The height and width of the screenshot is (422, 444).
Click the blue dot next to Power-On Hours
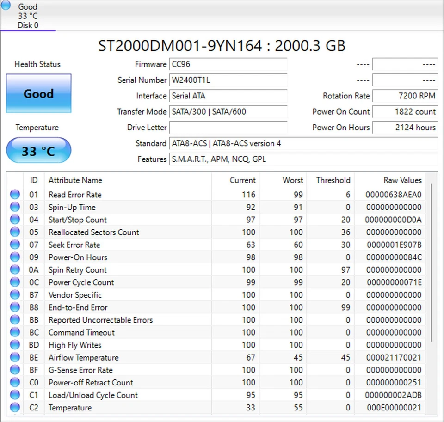coord(15,257)
